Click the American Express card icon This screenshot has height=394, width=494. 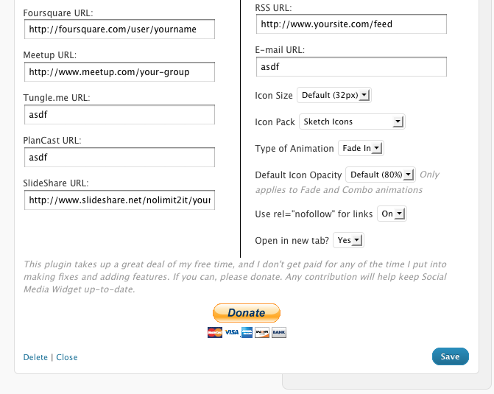(x=247, y=333)
